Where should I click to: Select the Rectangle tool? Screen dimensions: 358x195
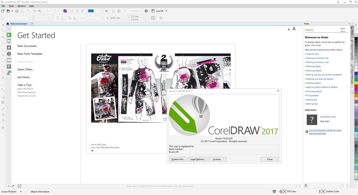click(3, 60)
